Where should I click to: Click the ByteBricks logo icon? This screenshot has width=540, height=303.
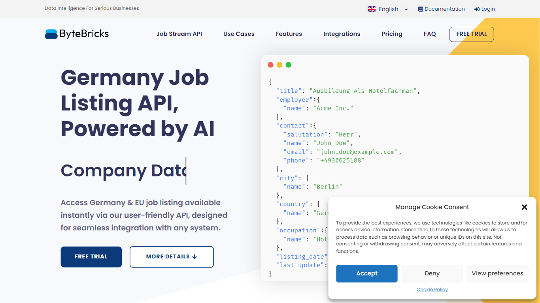coord(51,34)
